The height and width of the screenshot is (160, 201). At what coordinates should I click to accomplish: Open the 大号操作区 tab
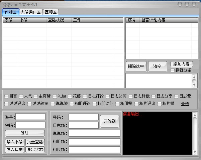point(30,12)
